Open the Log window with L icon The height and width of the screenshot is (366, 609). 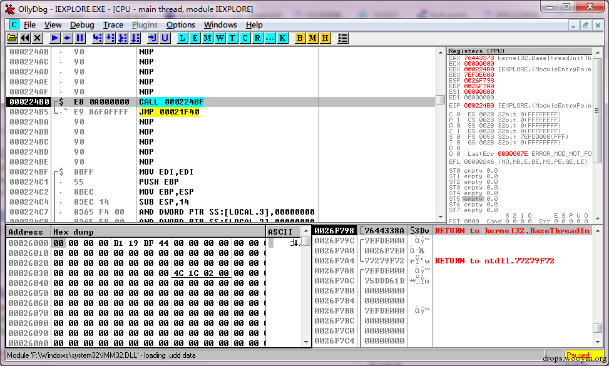coord(182,38)
